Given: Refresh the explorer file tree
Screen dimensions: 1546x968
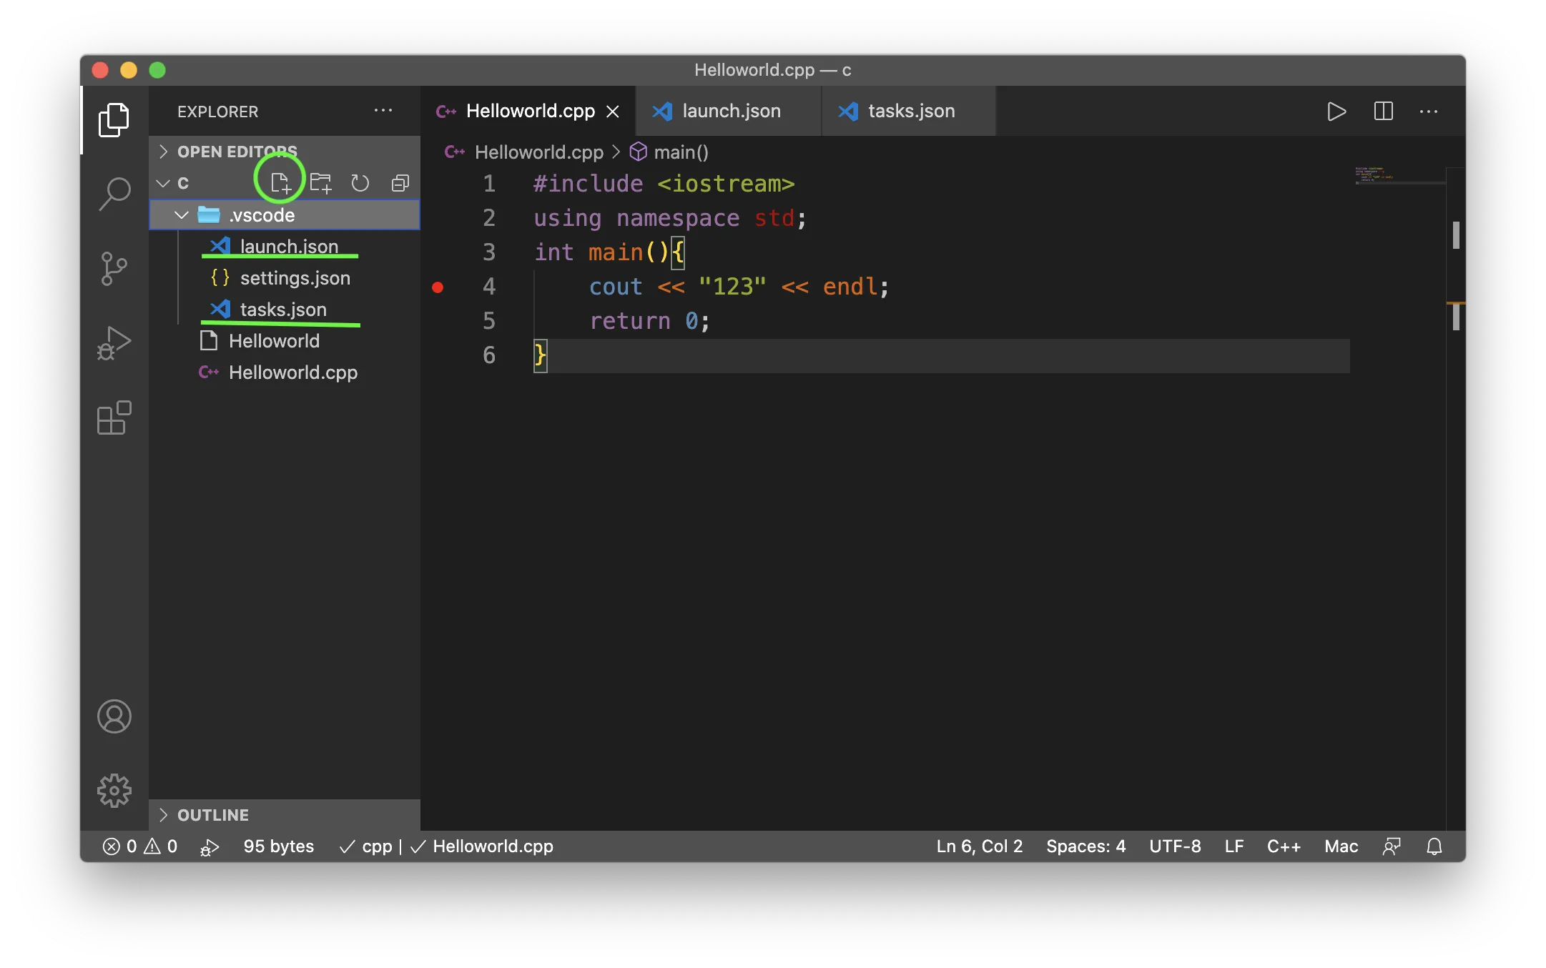Looking at the screenshot, I should 360,183.
